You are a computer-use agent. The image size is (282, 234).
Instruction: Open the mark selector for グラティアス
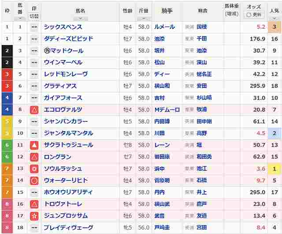pyautogui.click(x=34, y=86)
